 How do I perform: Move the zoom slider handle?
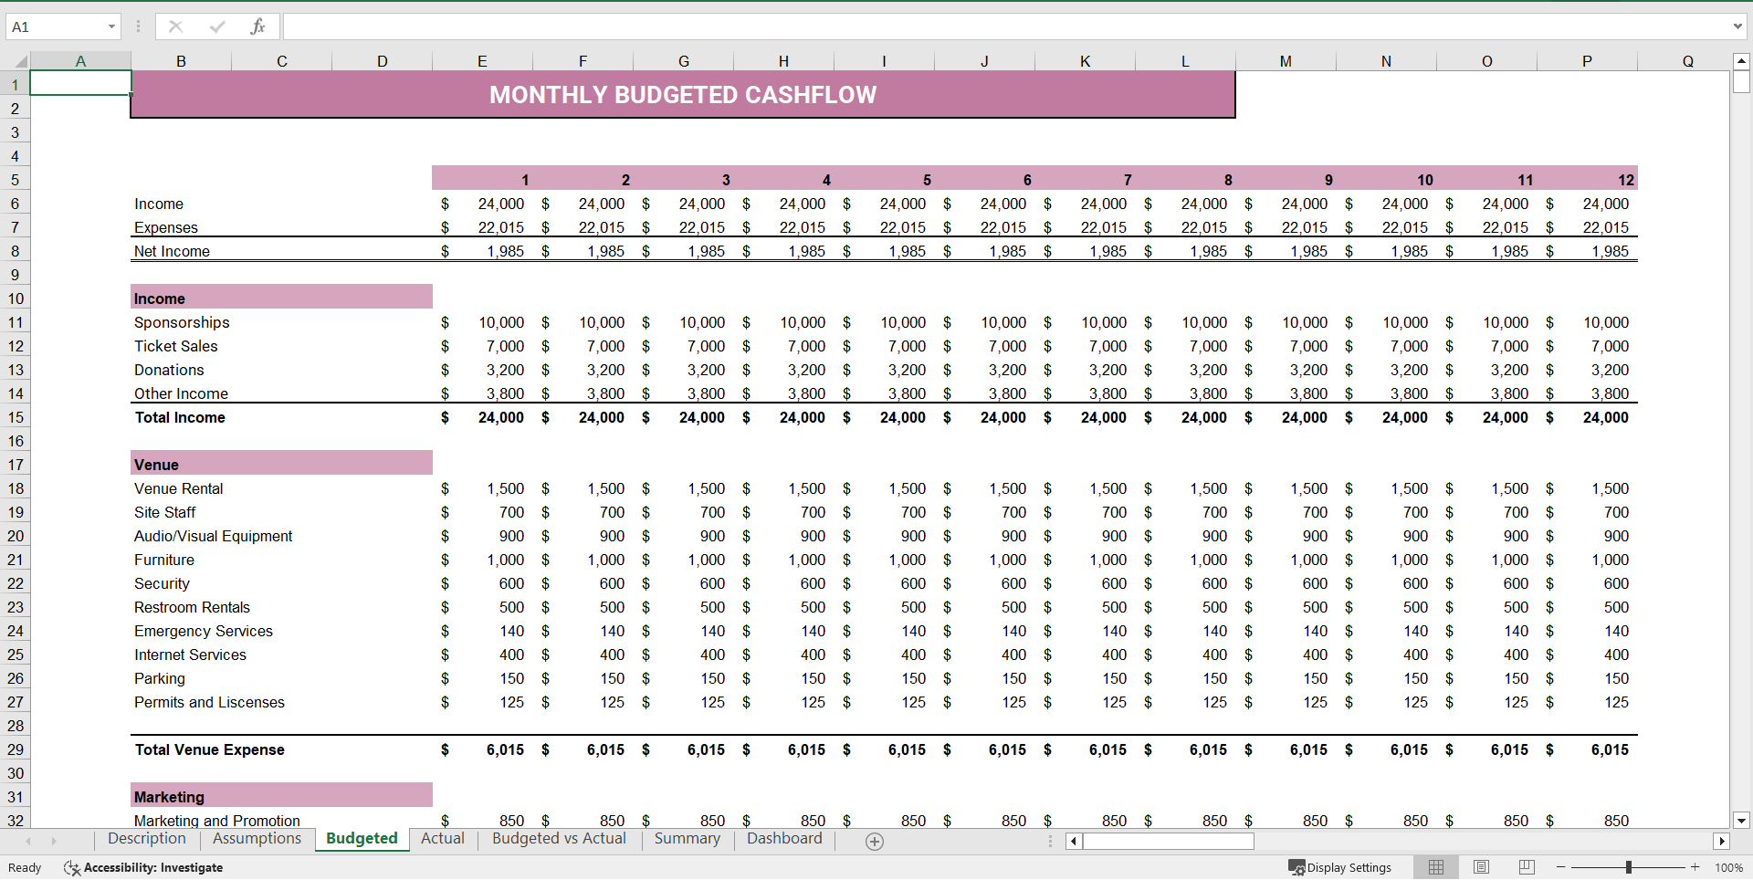point(1628,867)
